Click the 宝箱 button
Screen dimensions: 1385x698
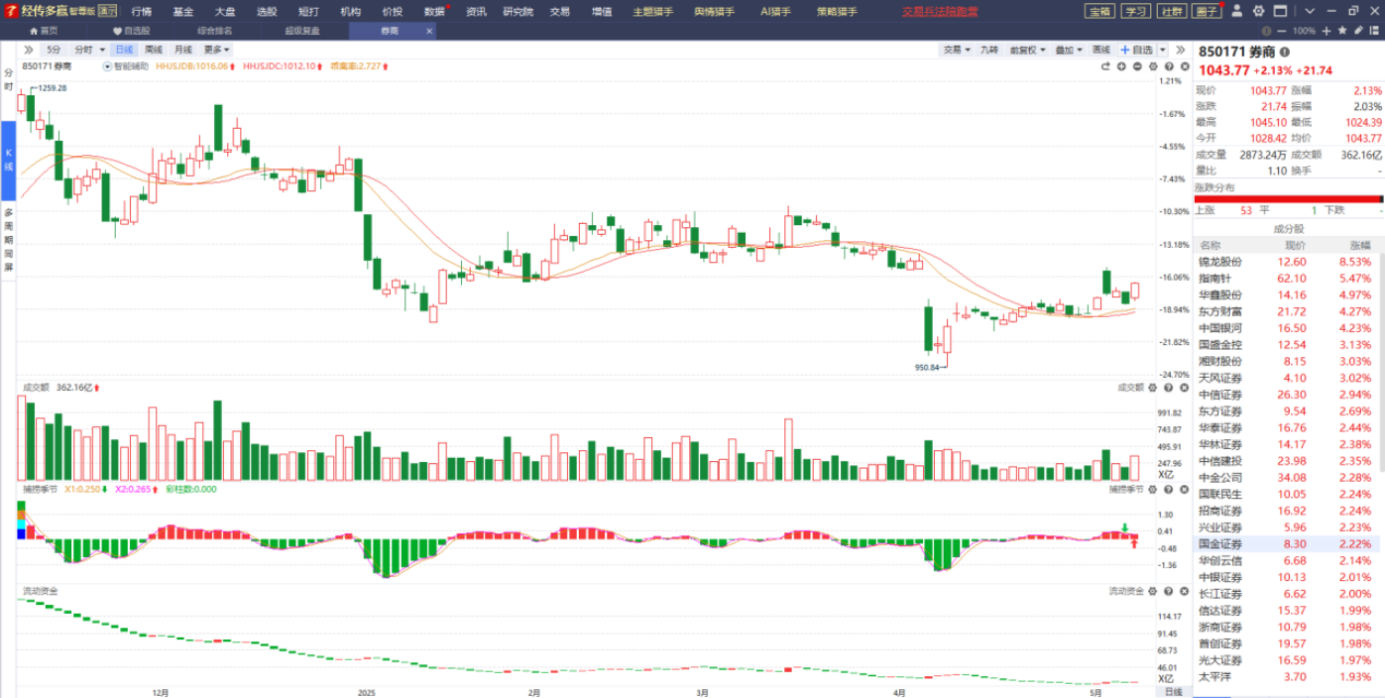point(1098,11)
